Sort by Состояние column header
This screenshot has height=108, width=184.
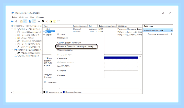[129, 26]
